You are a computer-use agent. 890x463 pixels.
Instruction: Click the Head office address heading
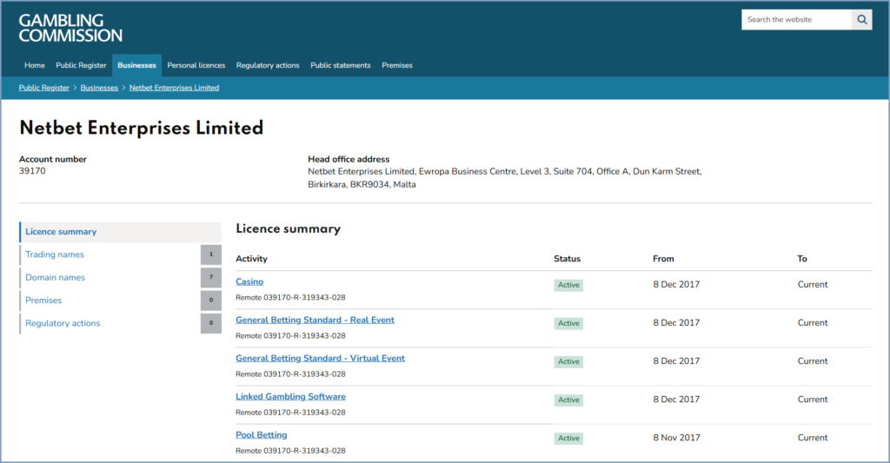pyautogui.click(x=349, y=160)
